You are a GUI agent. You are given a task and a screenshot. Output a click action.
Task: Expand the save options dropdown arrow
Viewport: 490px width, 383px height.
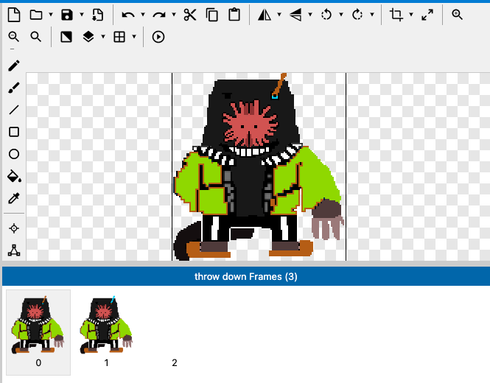[82, 15]
